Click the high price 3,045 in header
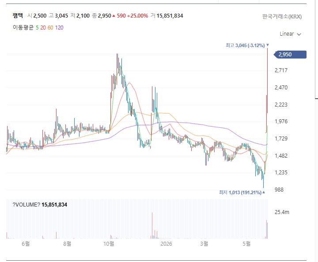This screenshot has height=262, width=318. [x=61, y=16]
